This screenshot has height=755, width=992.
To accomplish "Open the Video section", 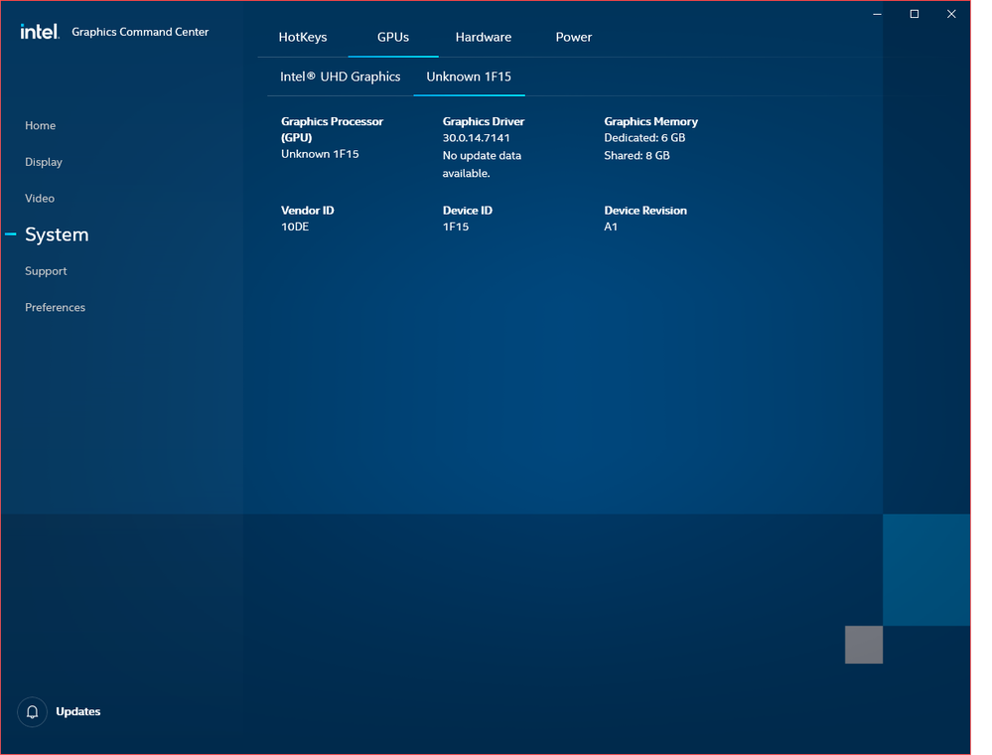I will pos(40,198).
